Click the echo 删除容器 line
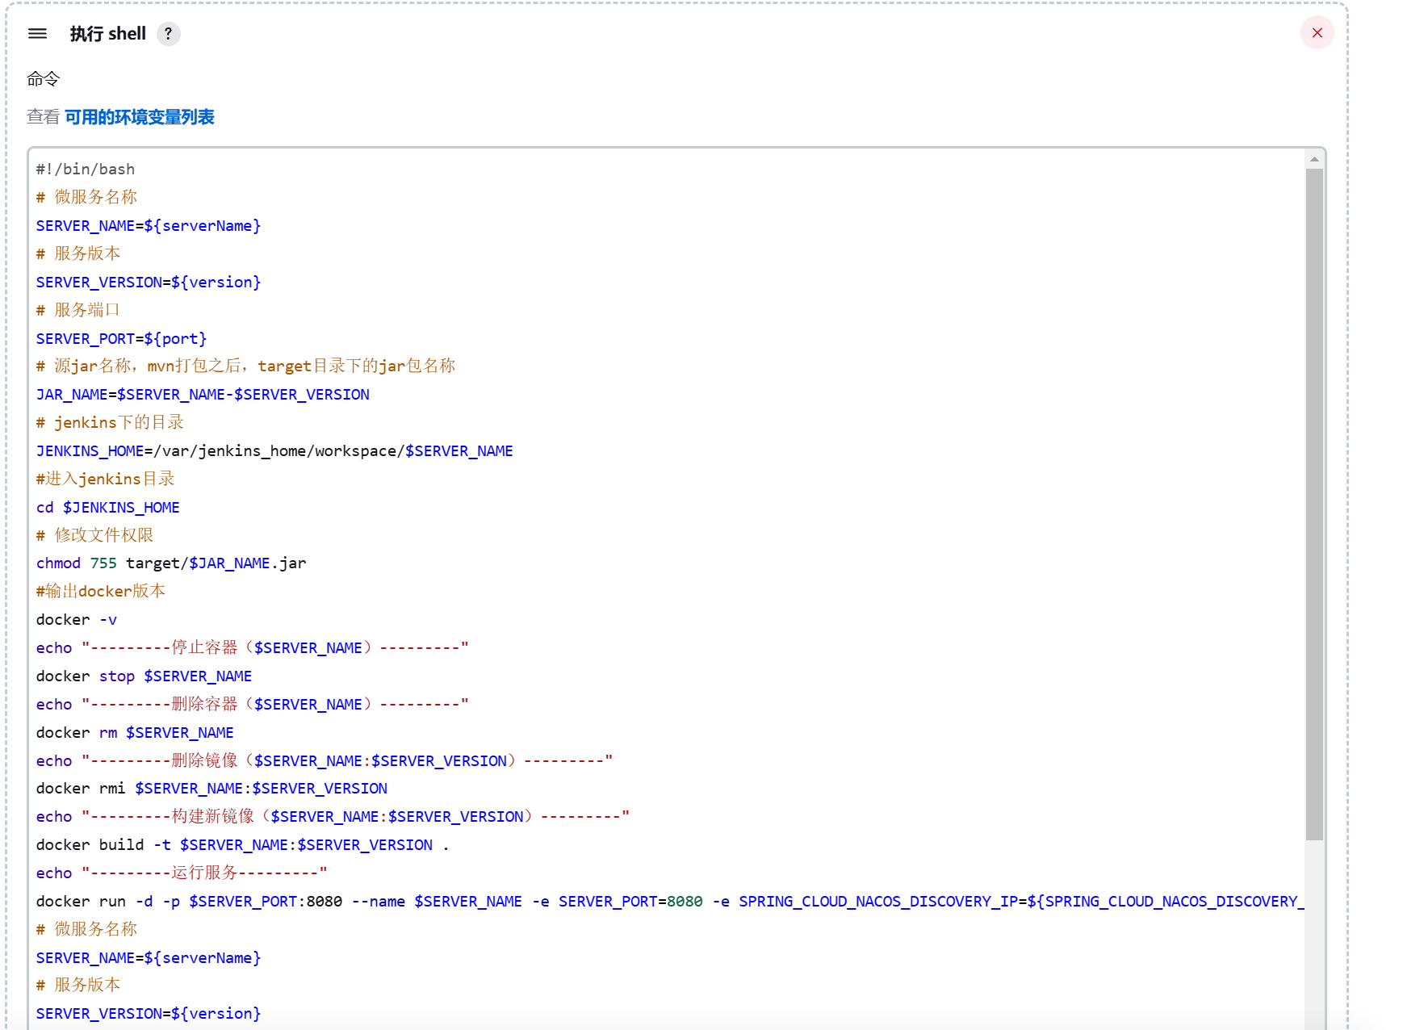1424x1030 pixels. click(252, 705)
